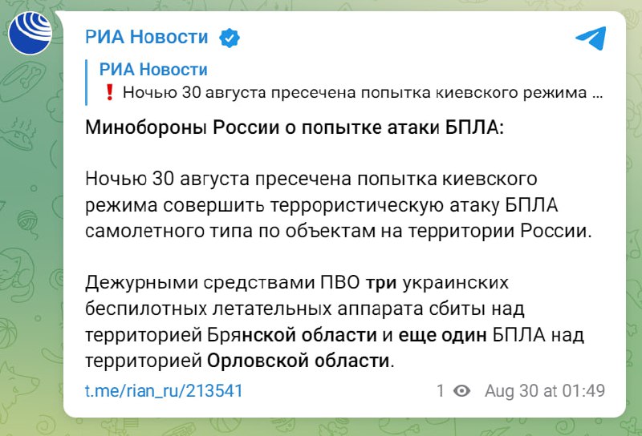The image size is (642, 436).
Task: Click the vertical quote bar beside the reply
Action: pos(90,81)
